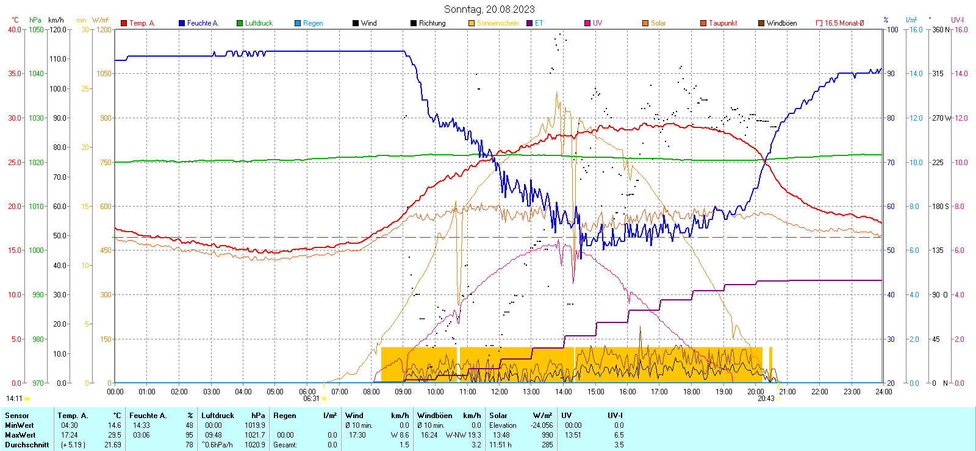Toggle the yellow Sonnenschein legend marker

tap(472, 23)
